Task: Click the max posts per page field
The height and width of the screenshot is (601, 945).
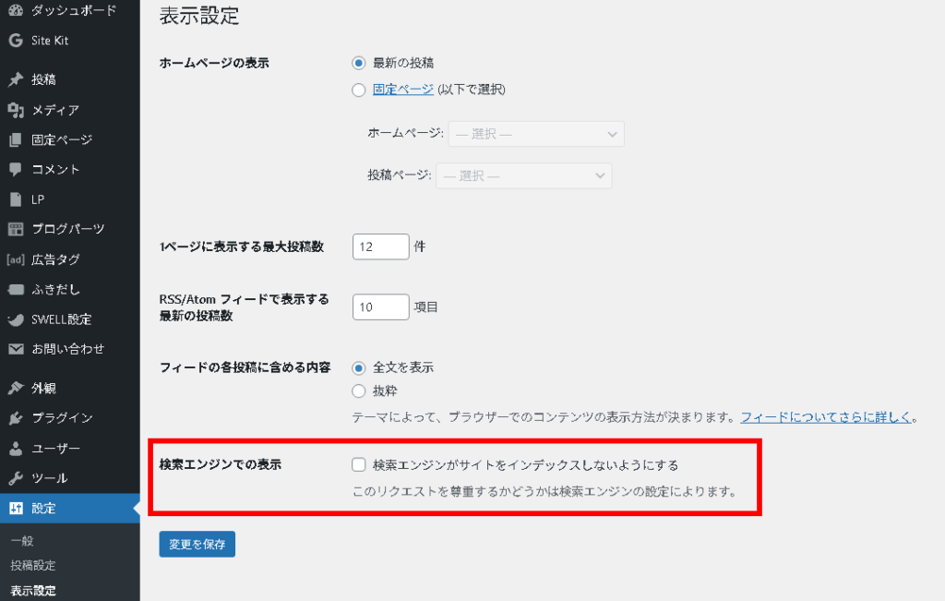Action: point(380,247)
